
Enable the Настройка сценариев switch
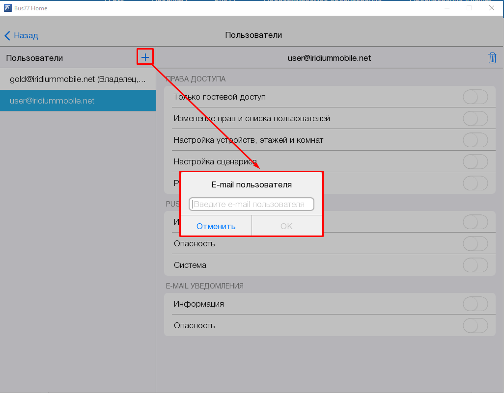pyautogui.click(x=475, y=162)
